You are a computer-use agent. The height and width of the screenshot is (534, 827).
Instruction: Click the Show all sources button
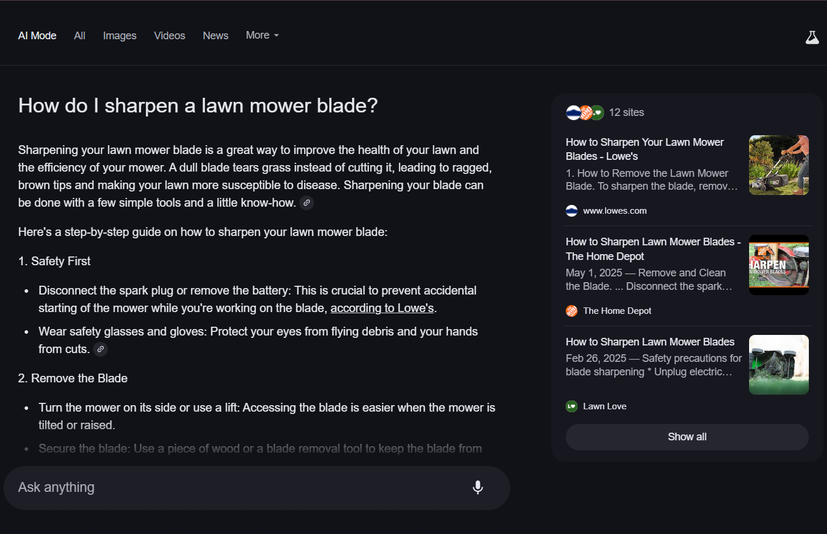[687, 437]
